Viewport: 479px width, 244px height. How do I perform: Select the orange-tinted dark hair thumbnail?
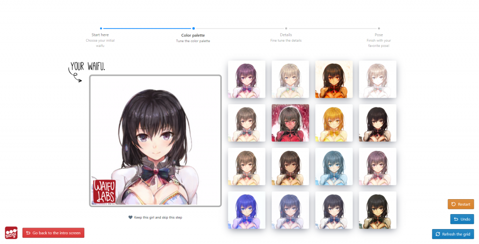(334, 79)
